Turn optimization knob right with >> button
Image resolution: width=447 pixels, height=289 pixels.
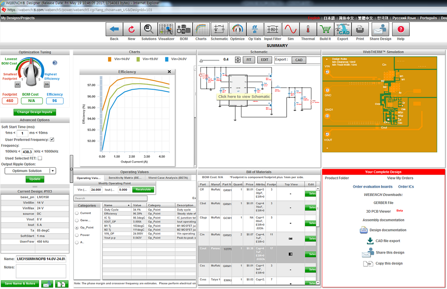click(47, 84)
